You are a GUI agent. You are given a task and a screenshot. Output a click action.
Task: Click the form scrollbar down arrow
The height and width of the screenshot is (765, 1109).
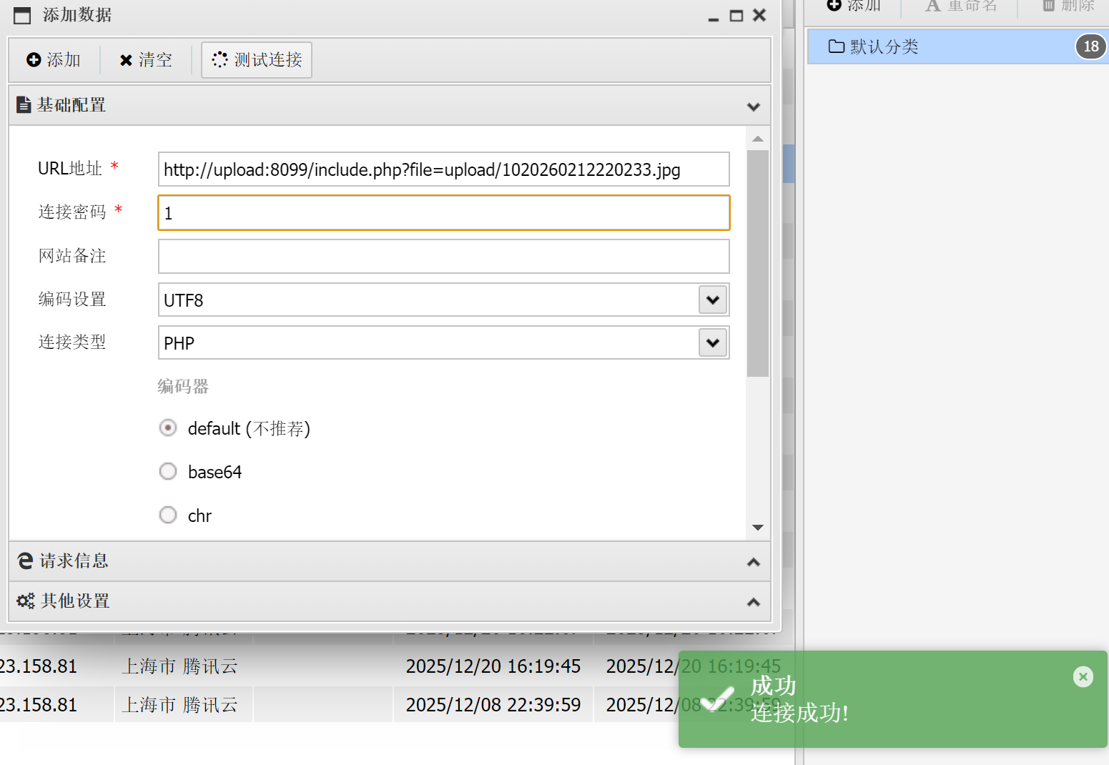[758, 528]
